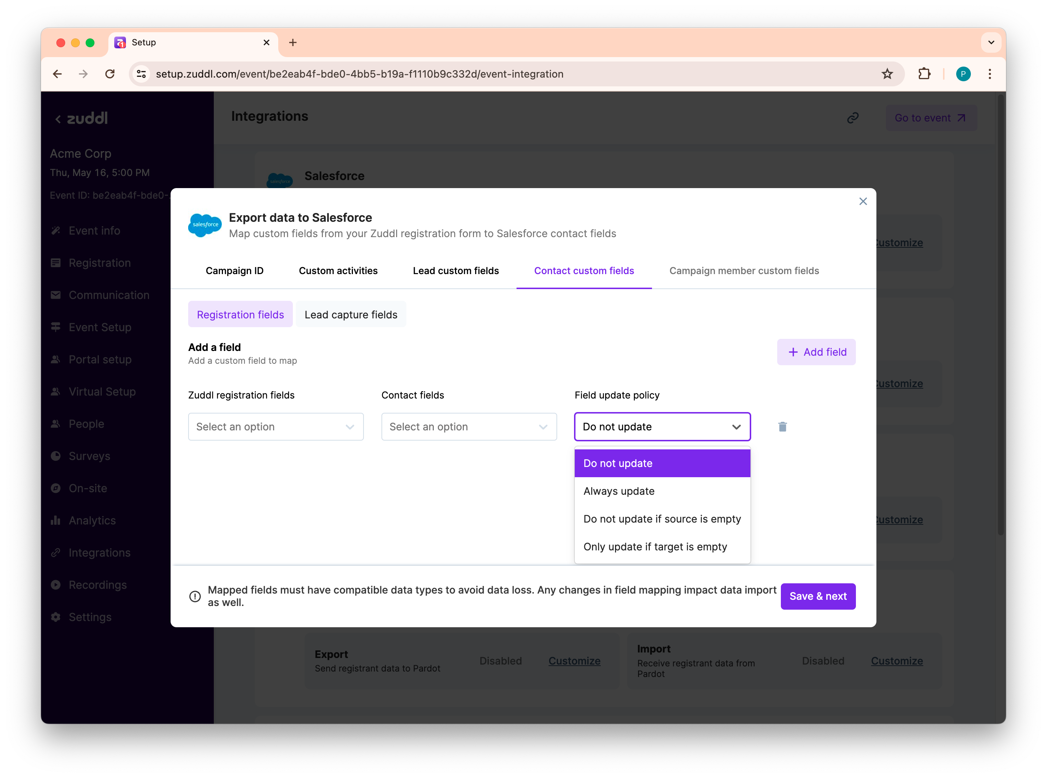Open the Campaign ID tab
Screen dimensions: 1047x778
point(234,271)
